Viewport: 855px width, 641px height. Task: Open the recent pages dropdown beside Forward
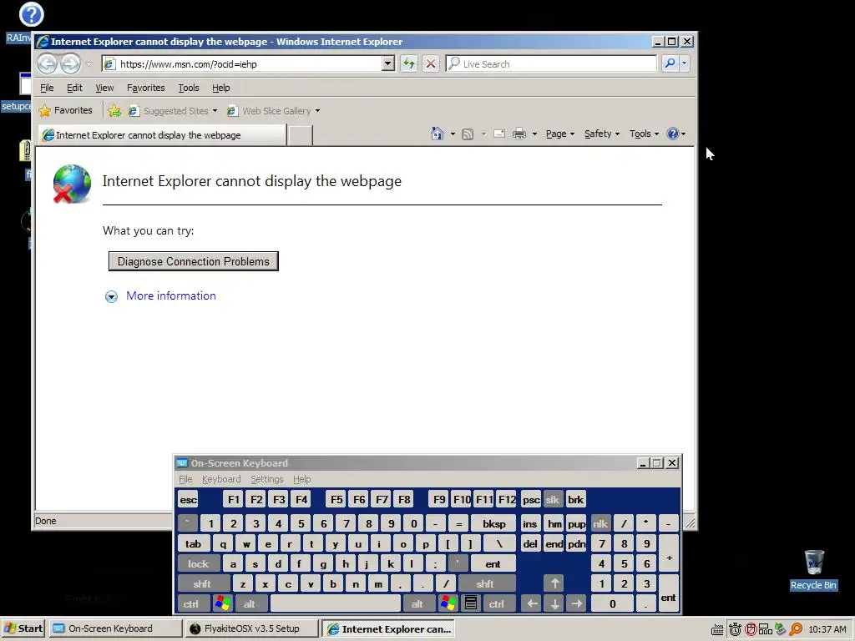[89, 64]
